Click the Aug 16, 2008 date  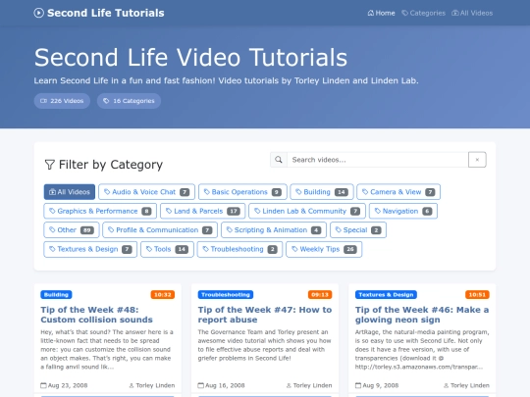[222, 385]
